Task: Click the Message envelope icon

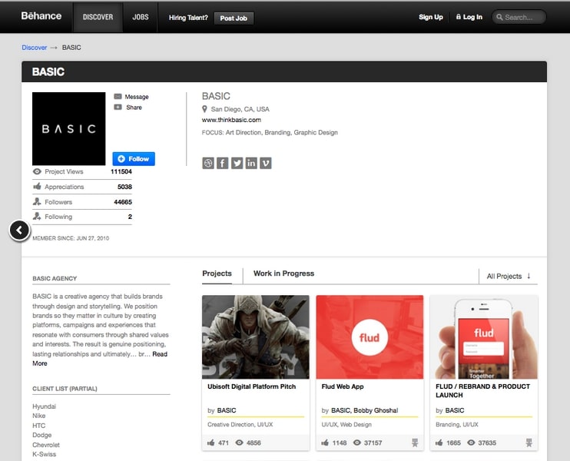Action: 118,97
